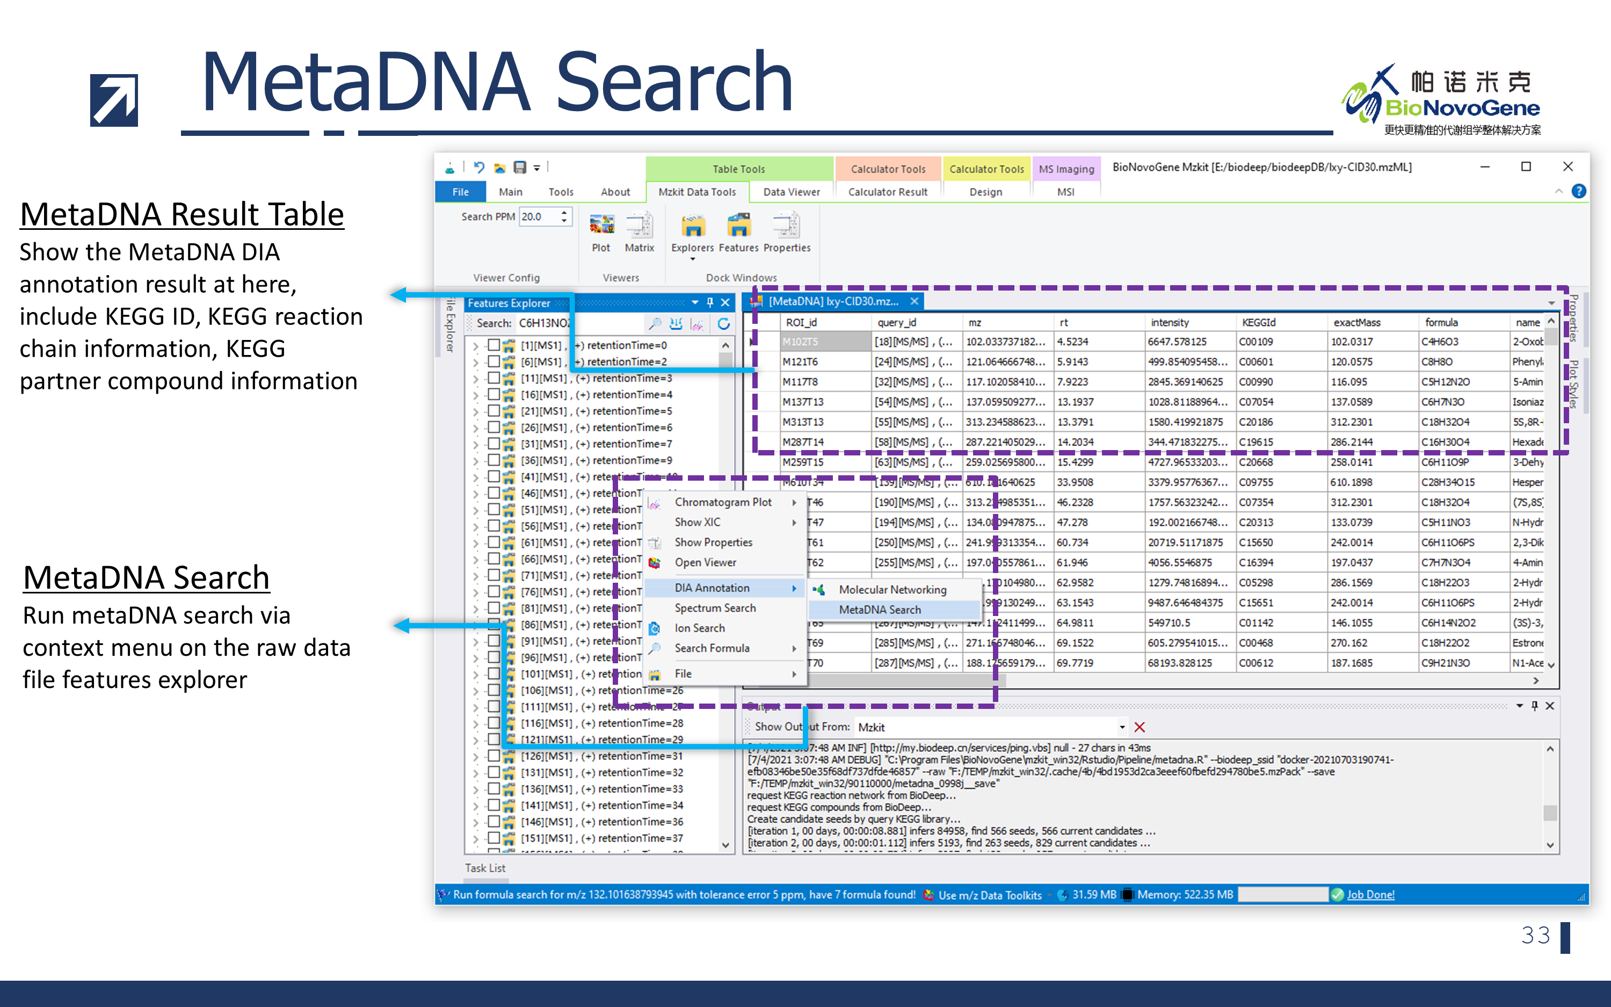Check the box for retentionTime=3 scan
Screen dimensions: 1611x1007
pos(494,378)
